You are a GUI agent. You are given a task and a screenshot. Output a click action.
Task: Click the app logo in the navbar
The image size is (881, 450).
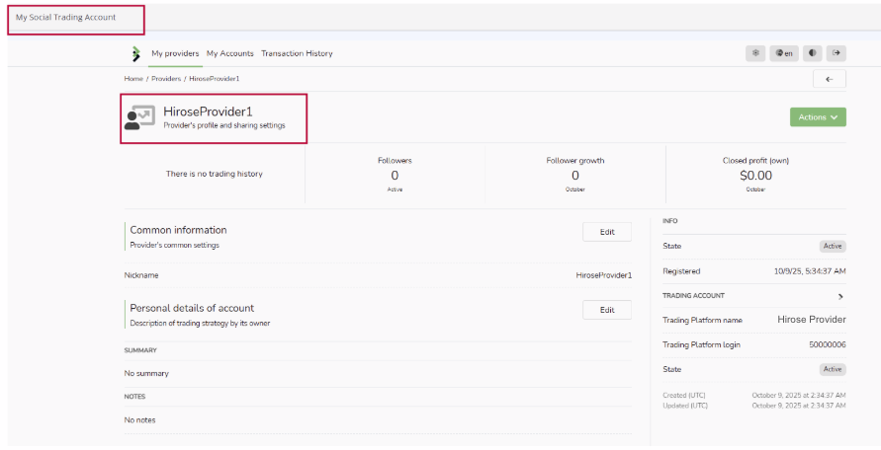coord(135,53)
